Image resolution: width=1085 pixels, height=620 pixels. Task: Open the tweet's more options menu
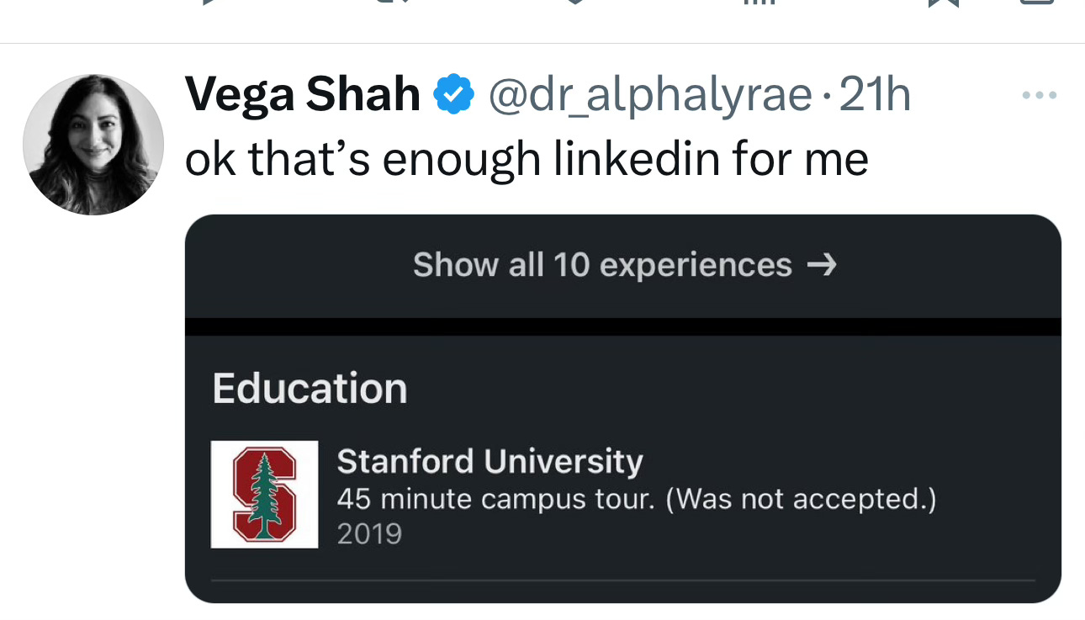pyautogui.click(x=1039, y=95)
